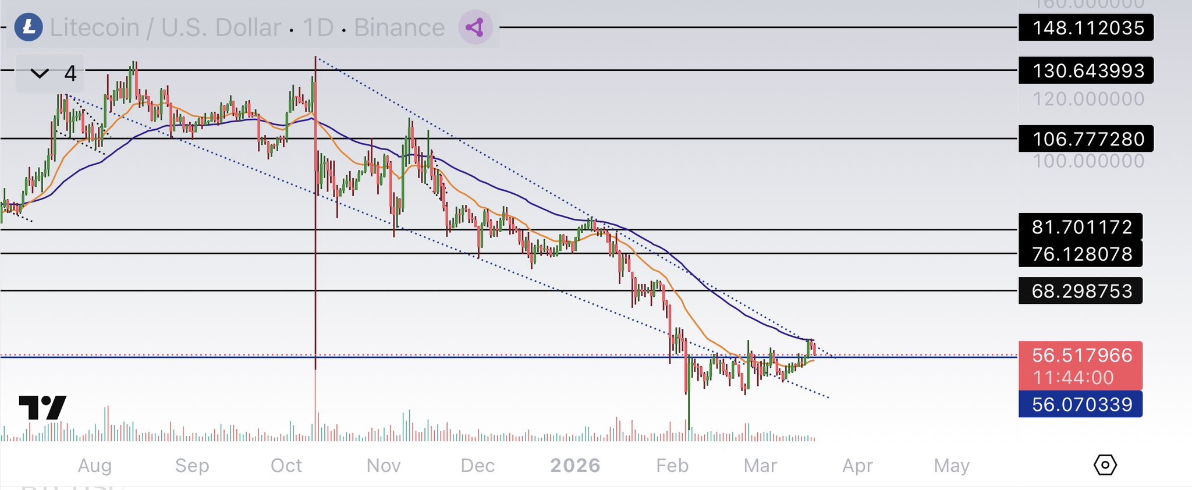Click the 76.128078 price axis label
The image size is (1192, 490).
(x=1080, y=254)
